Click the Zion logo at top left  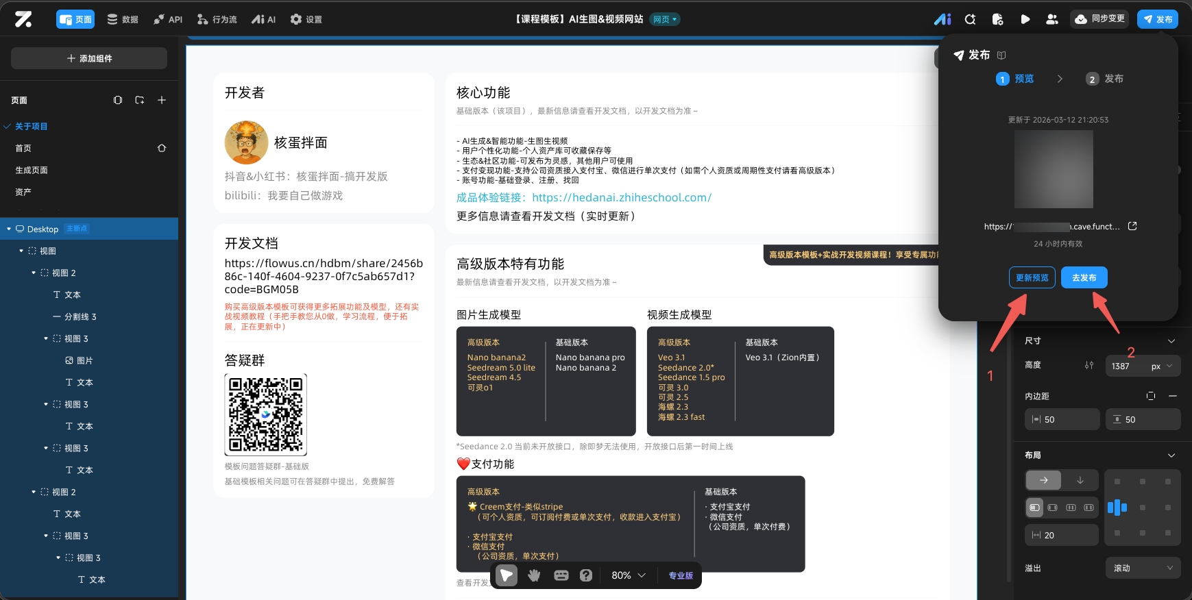coord(24,19)
